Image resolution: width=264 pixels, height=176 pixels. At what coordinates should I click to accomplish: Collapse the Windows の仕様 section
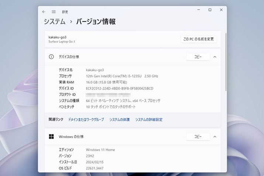[x=215, y=137]
